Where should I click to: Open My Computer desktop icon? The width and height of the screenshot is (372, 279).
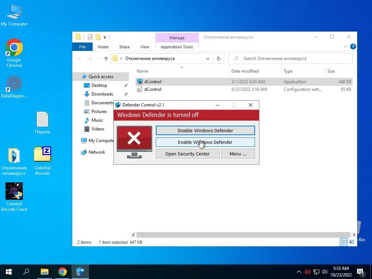pyautogui.click(x=14, y=15)
